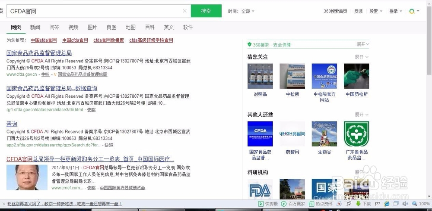Click the rocket accelerator icon in status bar
The width and height of the screenshot is (432, 211).
click(349, 204)
